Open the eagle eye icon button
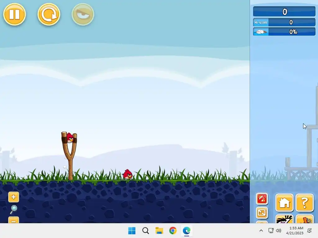The width and height of the screenshot is (318, 238). pyautogui.click(x=284, y=219)
